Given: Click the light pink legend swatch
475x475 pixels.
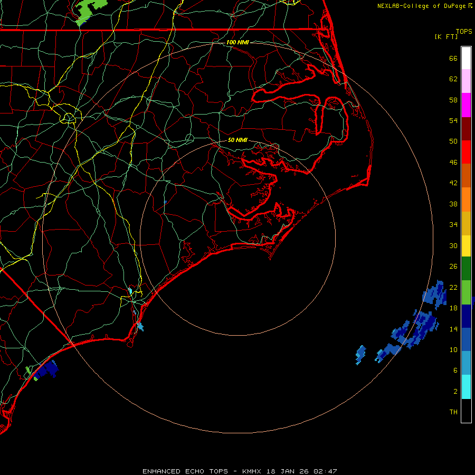Looking at the screenshot, I should point(466,81).
